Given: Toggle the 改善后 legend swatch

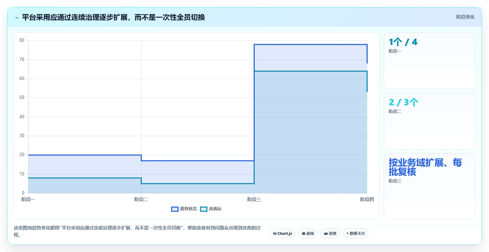Looking at the screenshot, I should coord(204,209).
